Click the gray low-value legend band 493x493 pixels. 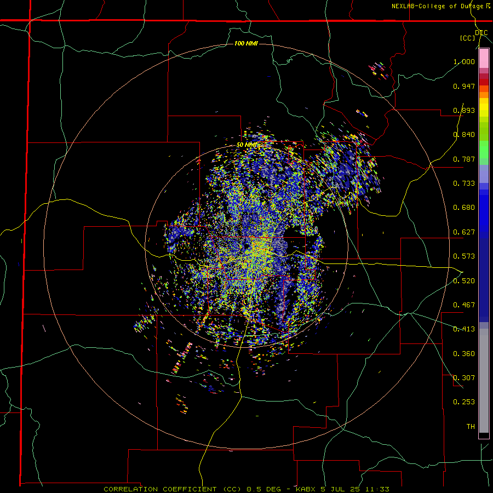tap(484, 381)
